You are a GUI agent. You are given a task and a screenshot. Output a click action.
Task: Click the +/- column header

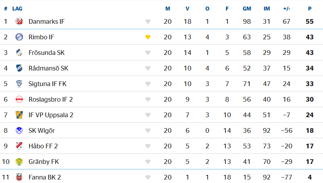[x=286, y=9]
